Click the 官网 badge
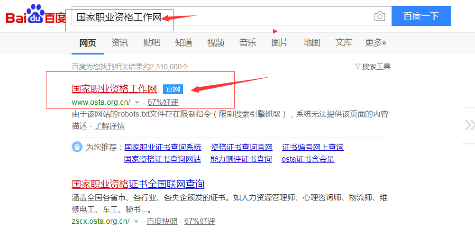Viewport: 475px width, 237px height. [x=173, y=89]
